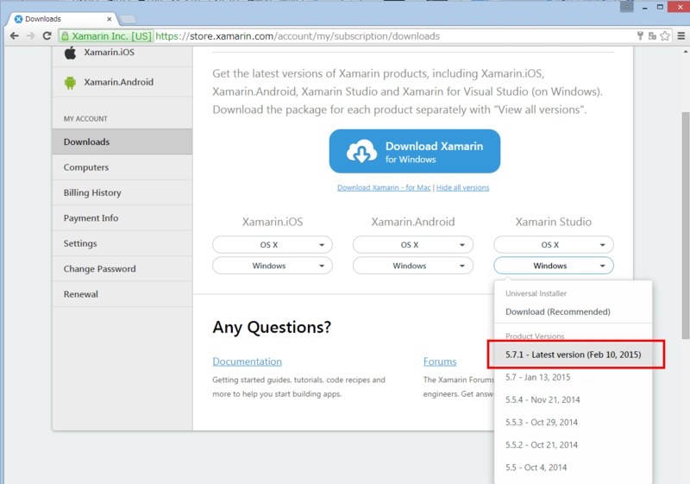Expand Xamarin.Android Windows dropdown
The width and height of the screenshot is (690, 484).
tap(413, 266)
